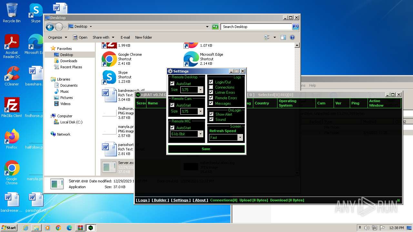Toggle Listner Errors checkbox
This screenshot has width=413, height=232.
coord(211,92)
